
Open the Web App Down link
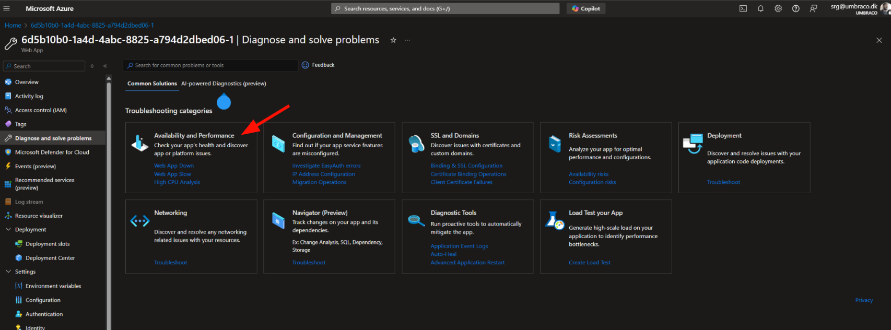(174, 166)
